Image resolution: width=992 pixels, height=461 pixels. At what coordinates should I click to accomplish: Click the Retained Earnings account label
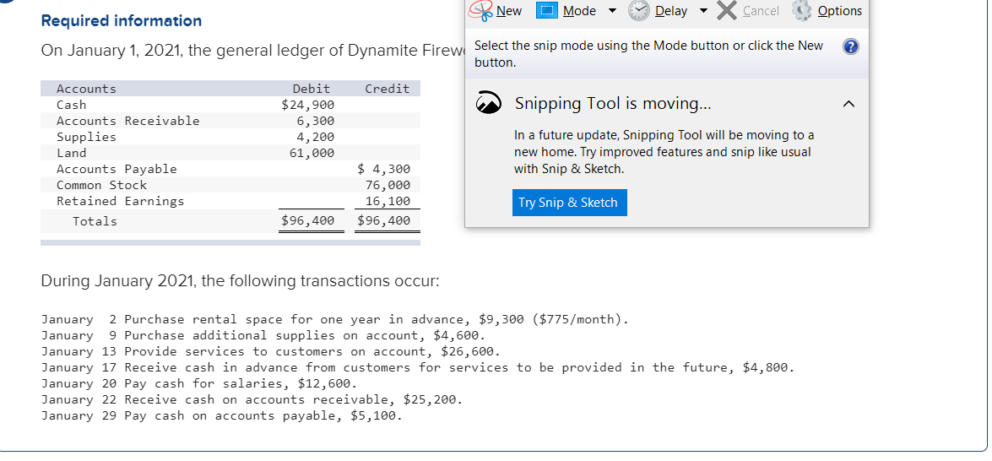click(120, 201)
